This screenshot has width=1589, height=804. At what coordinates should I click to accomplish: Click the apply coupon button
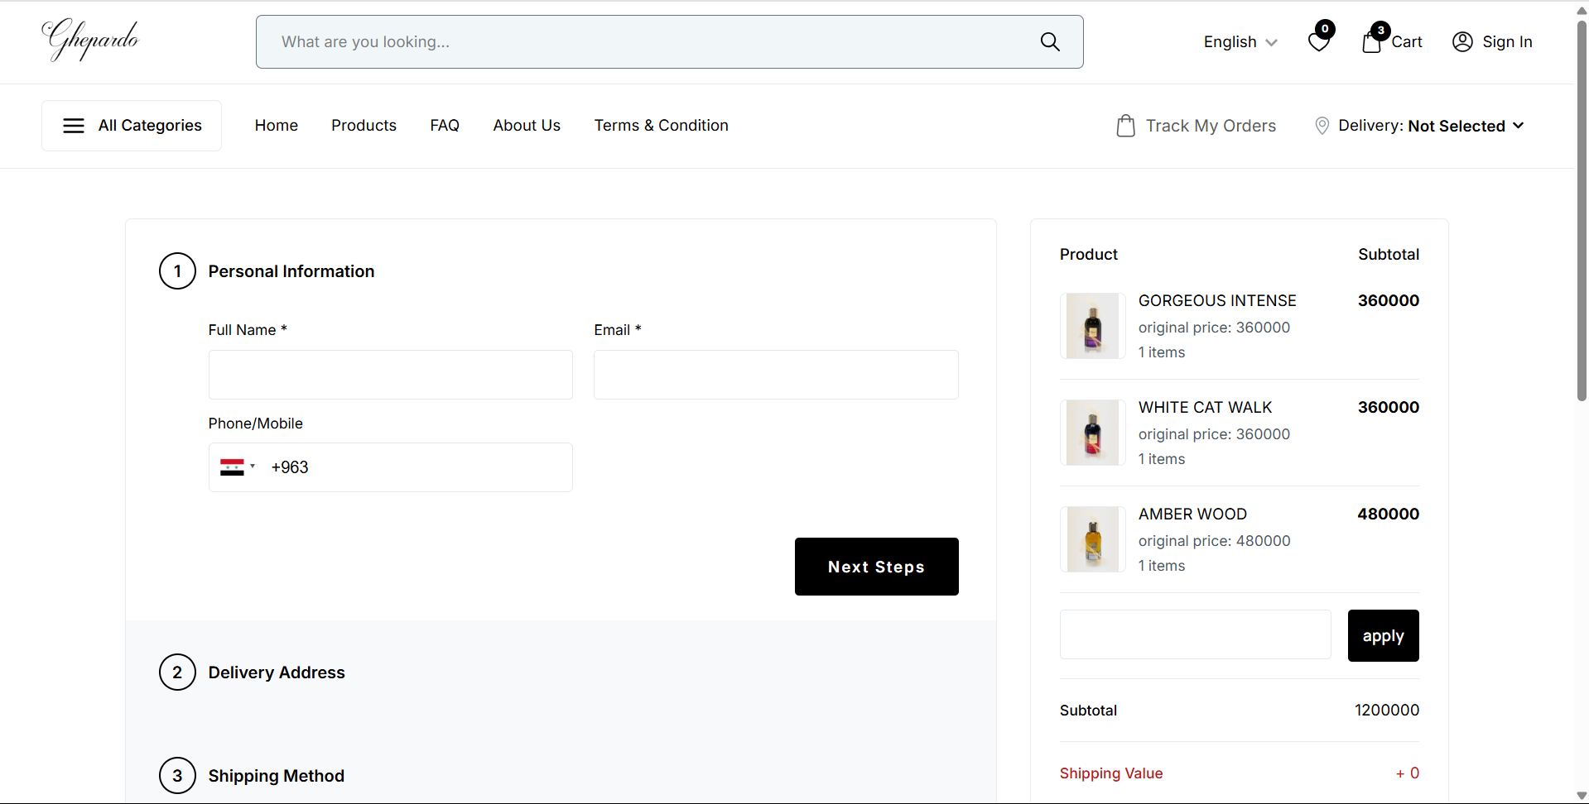(1383, 635)
